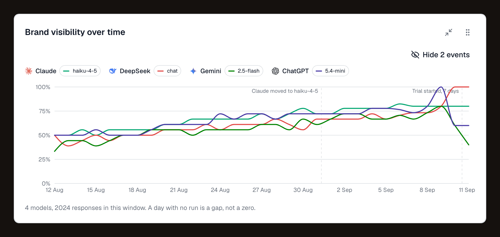Toggle the 5.4-mini series pill
Viewport: 500px width, 237px height.
[331, 71]
